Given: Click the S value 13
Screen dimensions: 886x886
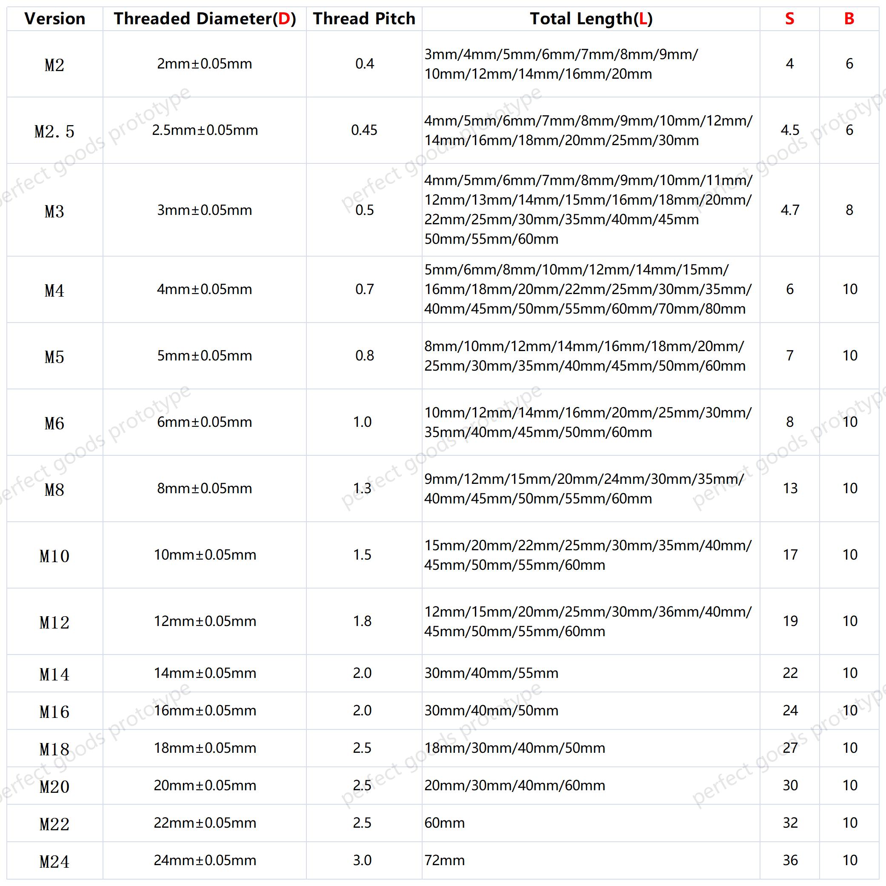Looking at the screenshot, I should (x=790, y=489).
